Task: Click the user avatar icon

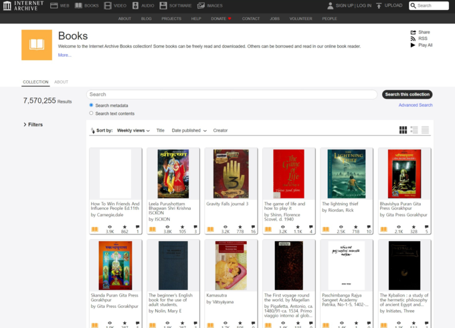Action: click(331, 5)
